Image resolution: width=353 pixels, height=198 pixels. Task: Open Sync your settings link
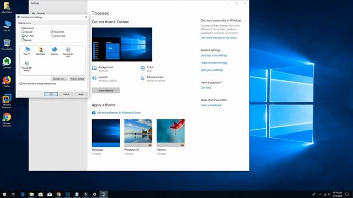coord(212,70)
